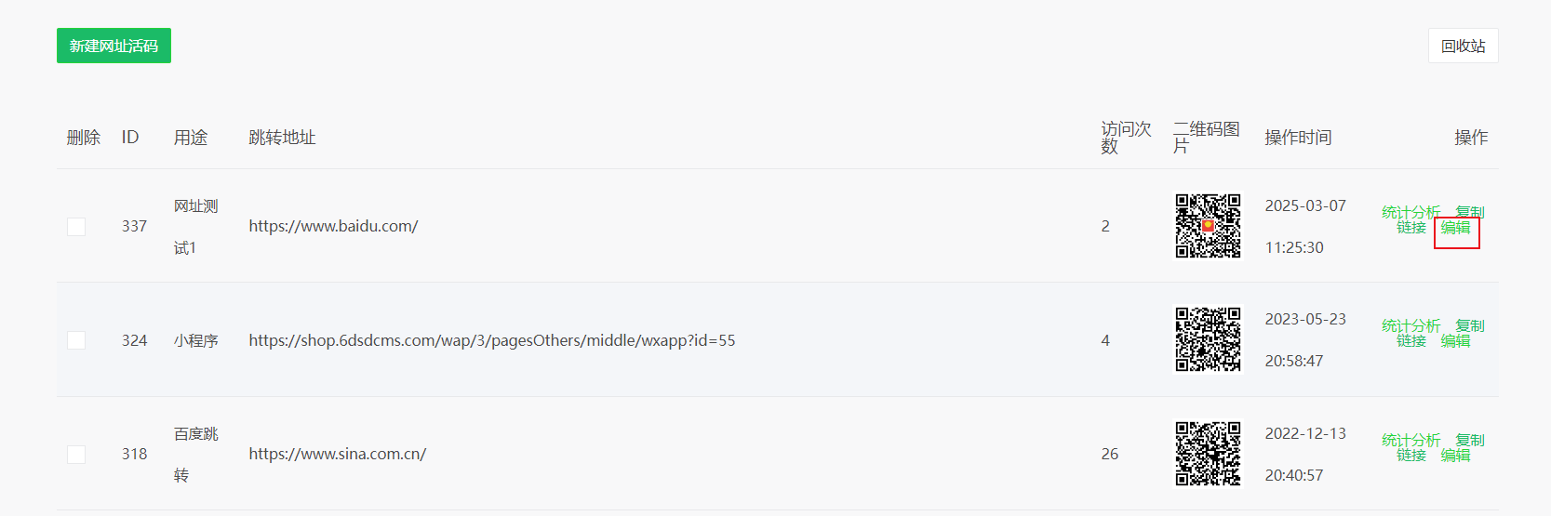Open 统计分析 for the 小程序 row

click(x=1411, y=325)
